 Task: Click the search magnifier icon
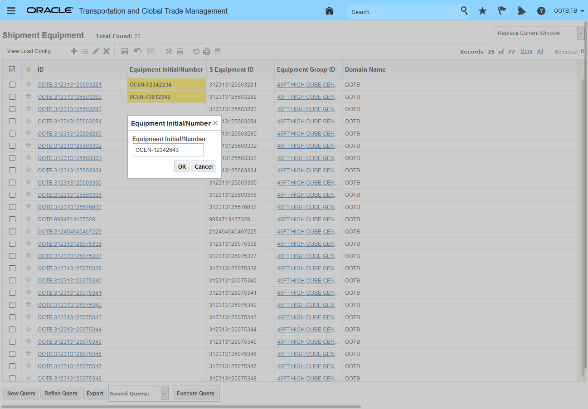click(x=464, y=10)
